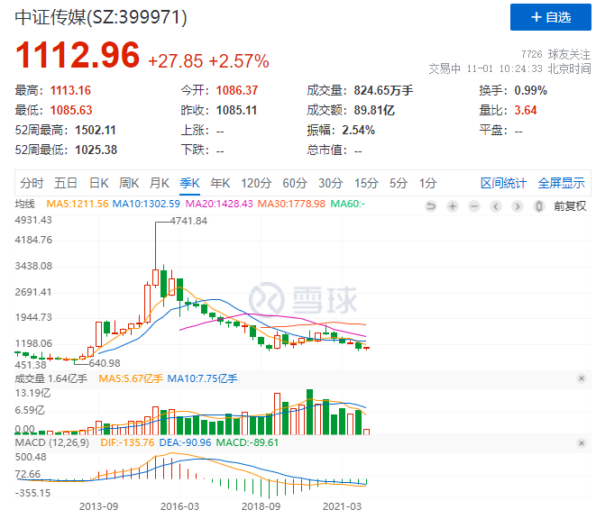Click the 今开 value 1086.37
The image size is (605, 519).
(x=237, y=90)
